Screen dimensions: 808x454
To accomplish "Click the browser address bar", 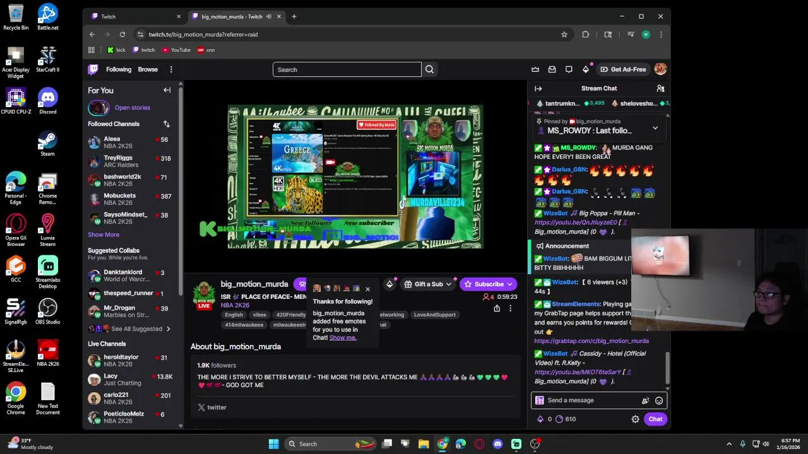I will click(347, 35).
